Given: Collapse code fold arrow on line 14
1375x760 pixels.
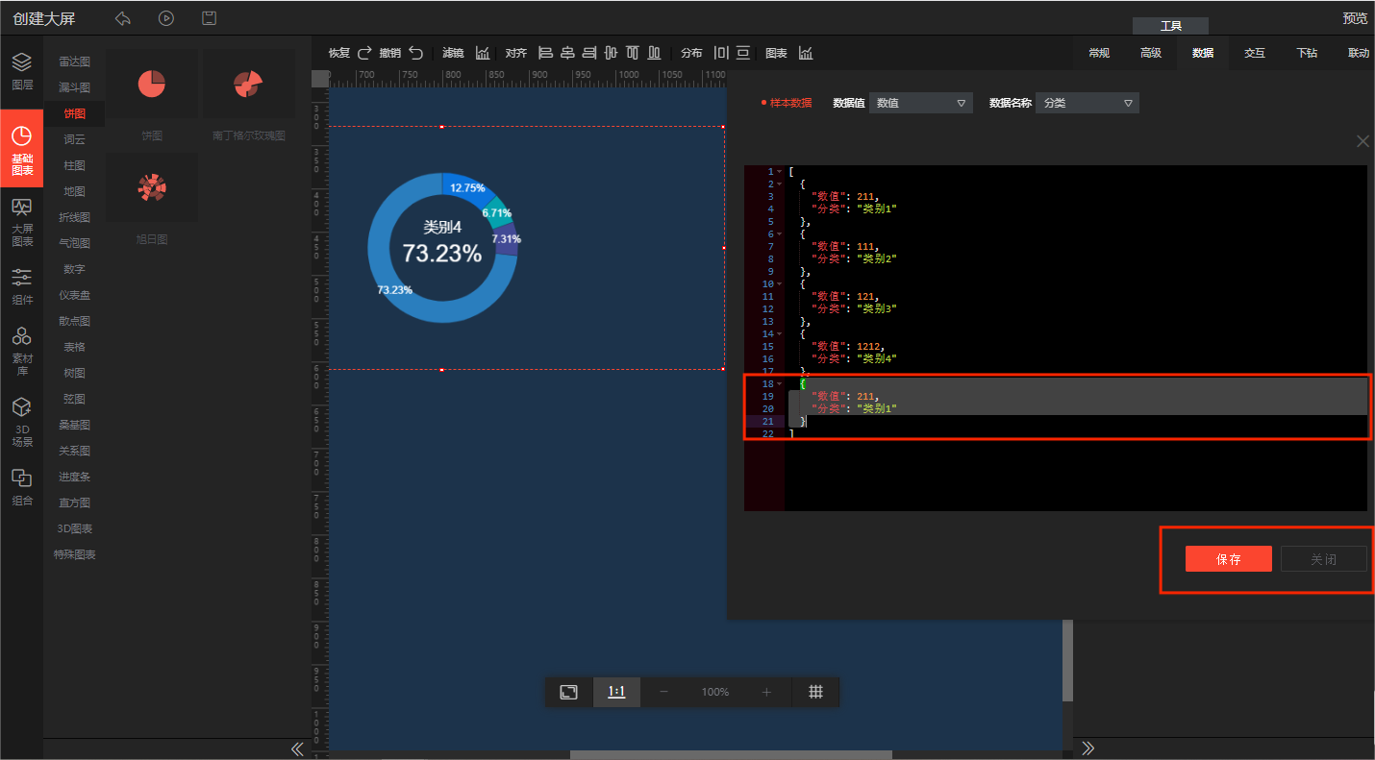Looking at the screenshot, I should click(779, 334).
